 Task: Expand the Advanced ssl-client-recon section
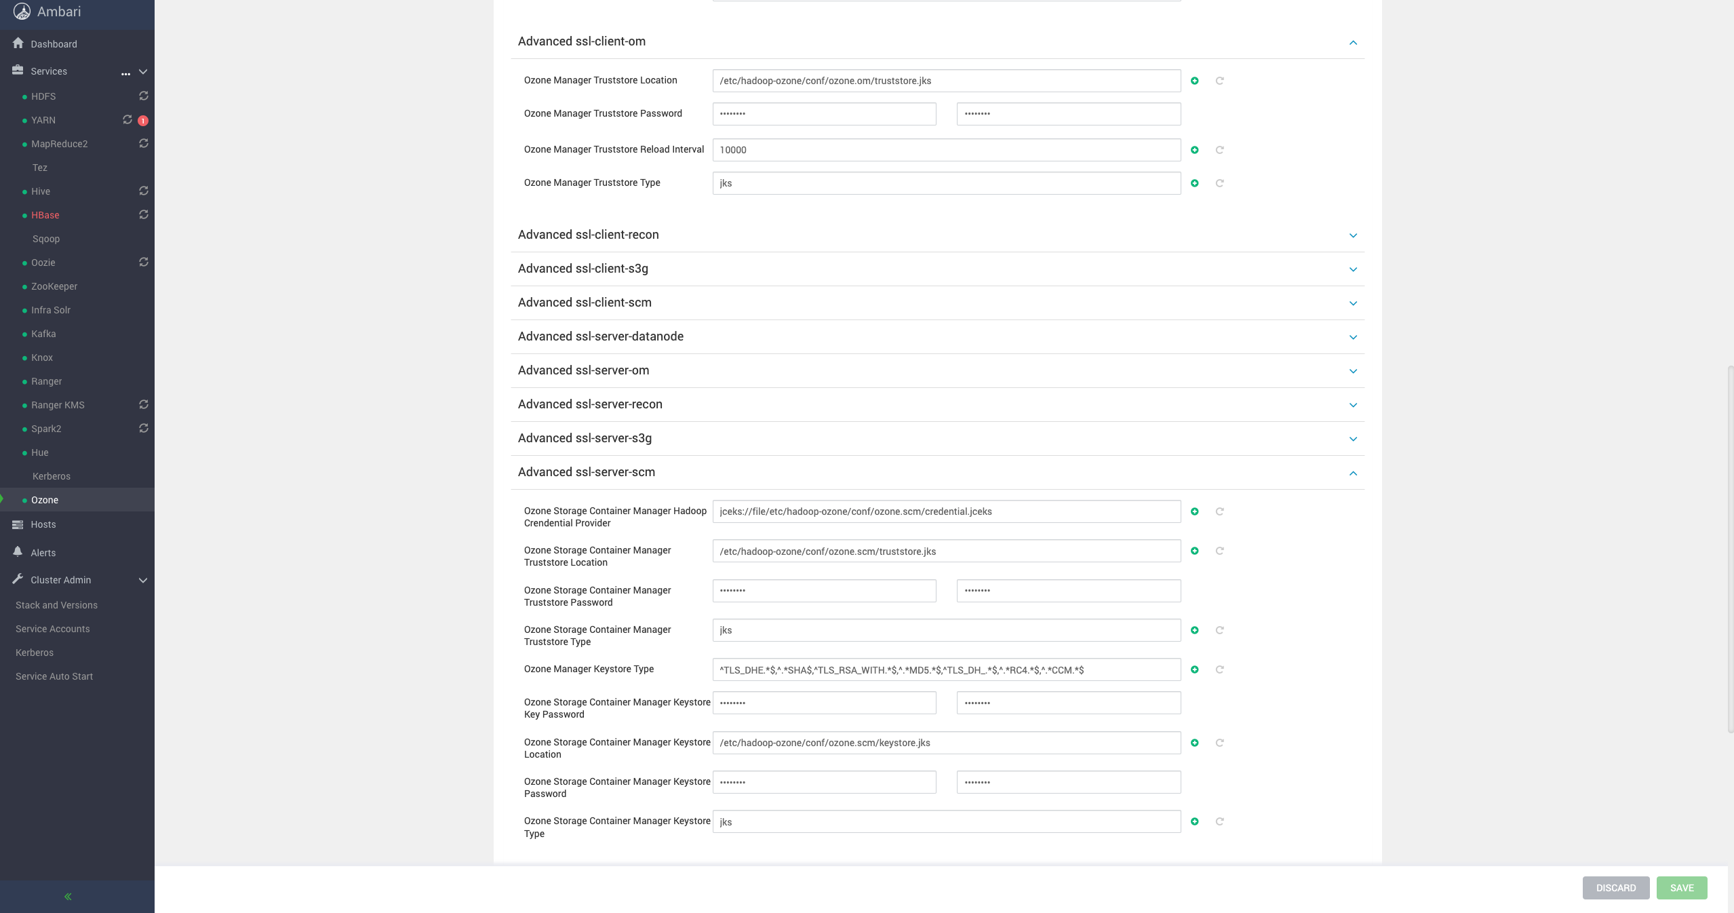[937, 235]
